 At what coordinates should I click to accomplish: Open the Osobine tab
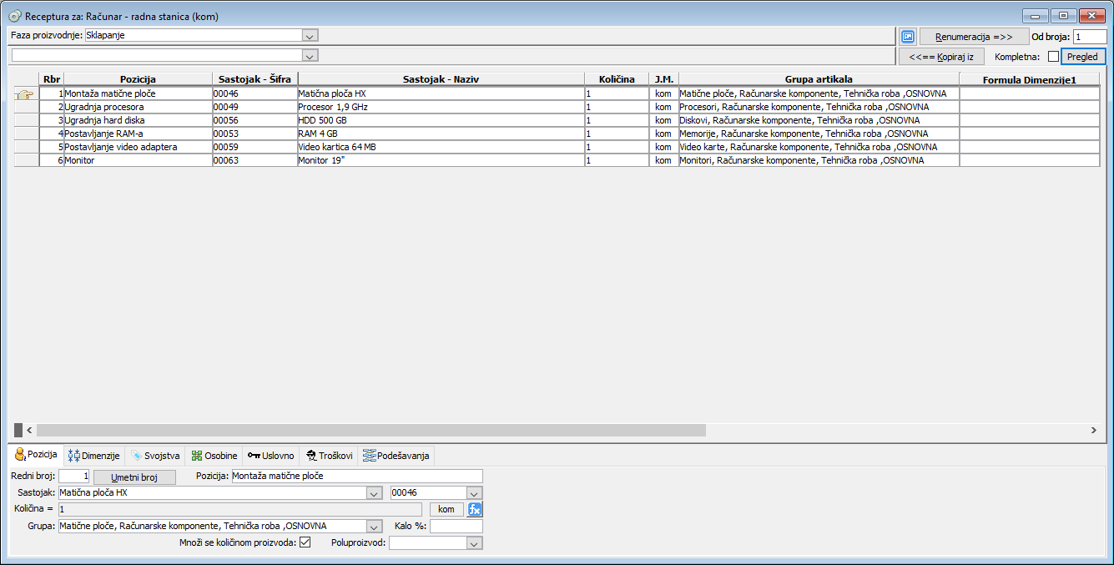[214, 456]
